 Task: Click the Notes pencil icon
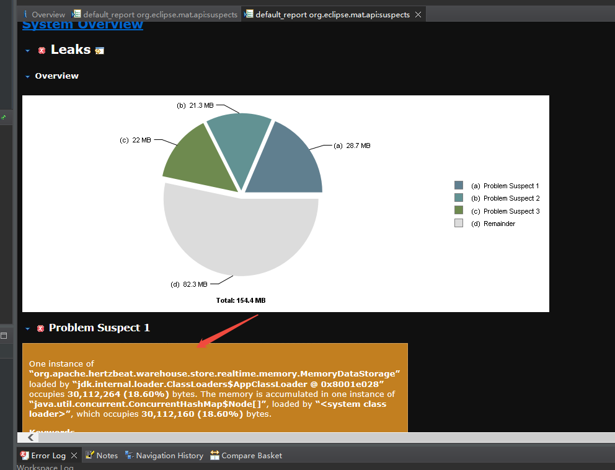90,455
